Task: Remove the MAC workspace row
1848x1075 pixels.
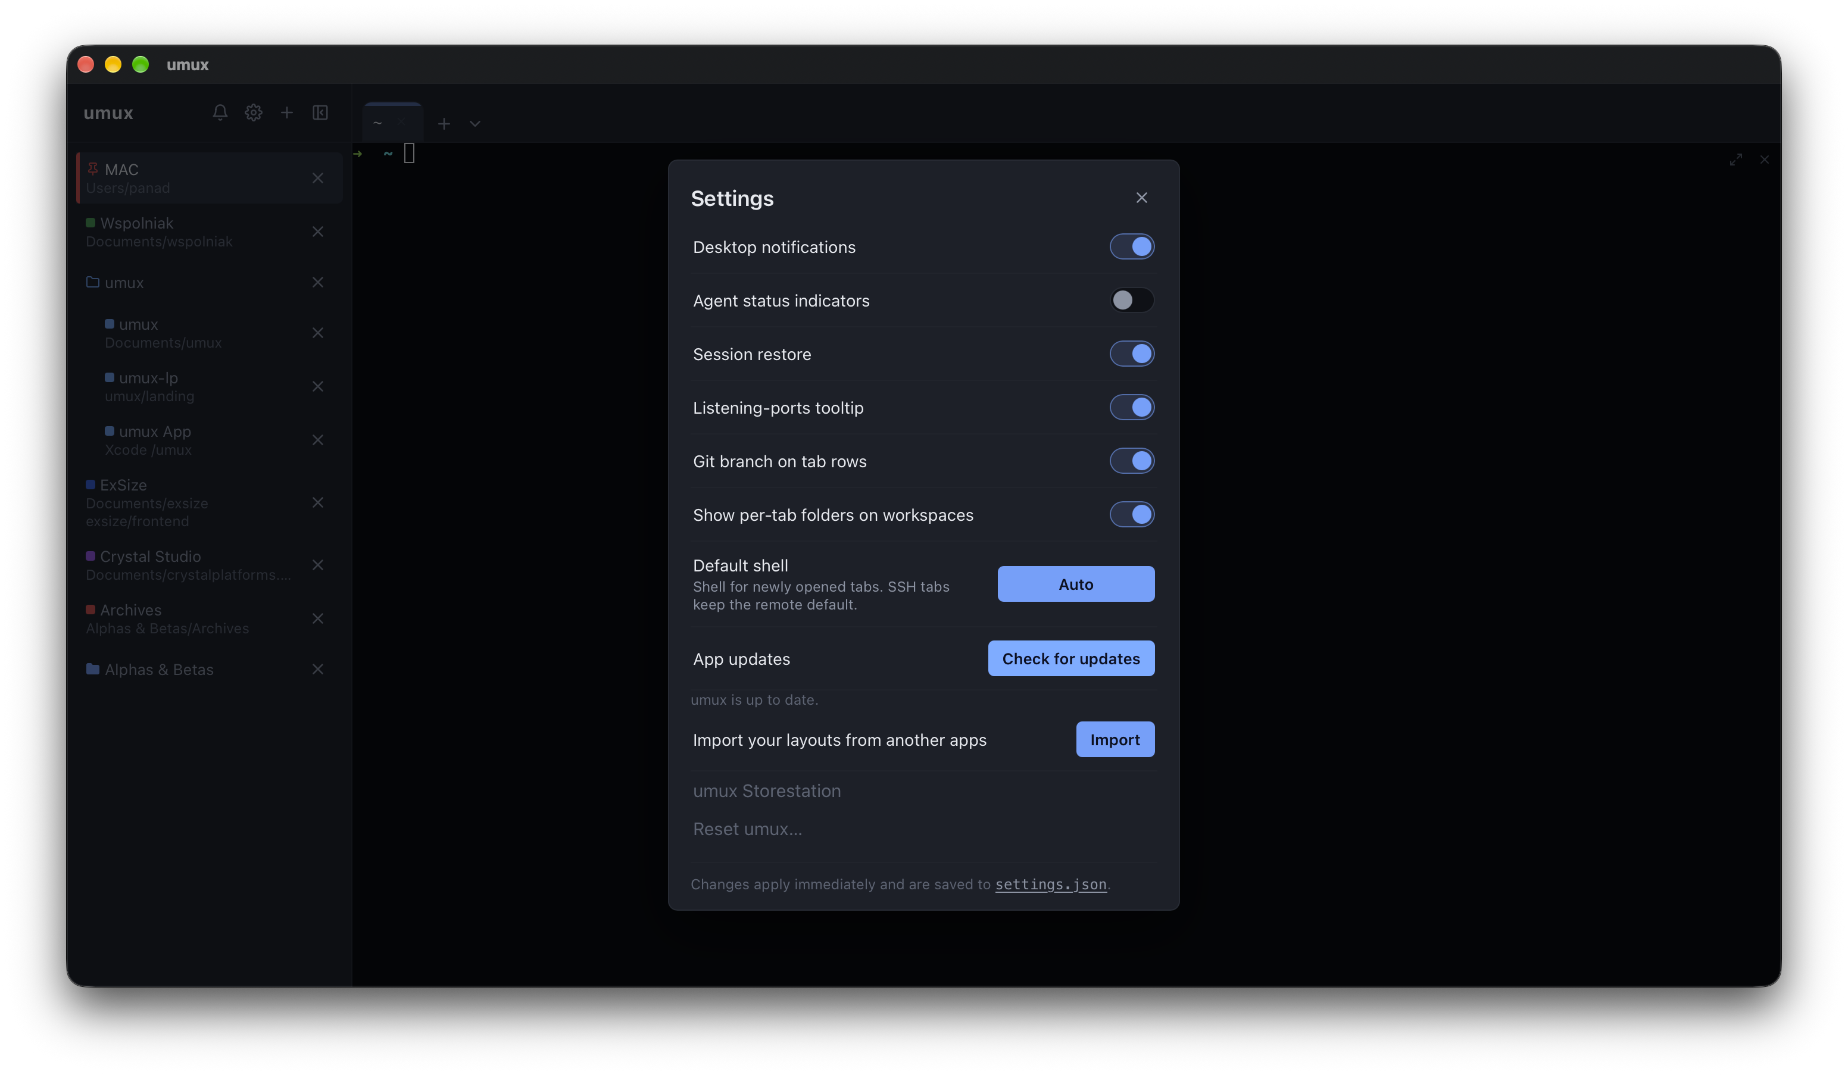Action: pos(317,178)
